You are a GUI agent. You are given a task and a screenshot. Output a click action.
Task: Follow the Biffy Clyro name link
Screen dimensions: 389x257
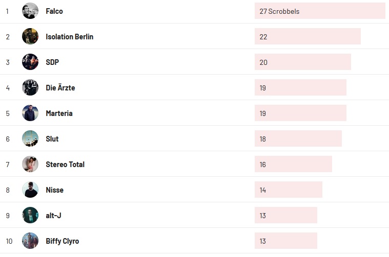click(62, 241)
